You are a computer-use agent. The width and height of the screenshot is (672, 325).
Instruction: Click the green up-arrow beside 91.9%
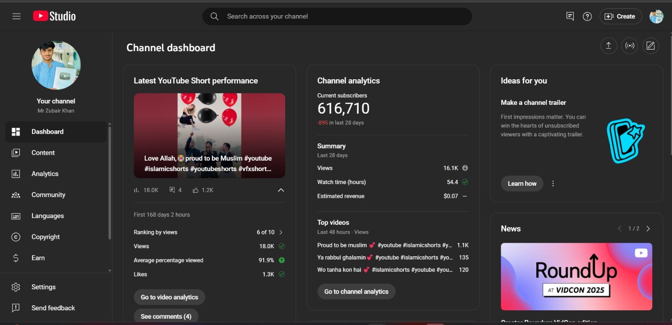pyautogui.click(x=282, y=260)
